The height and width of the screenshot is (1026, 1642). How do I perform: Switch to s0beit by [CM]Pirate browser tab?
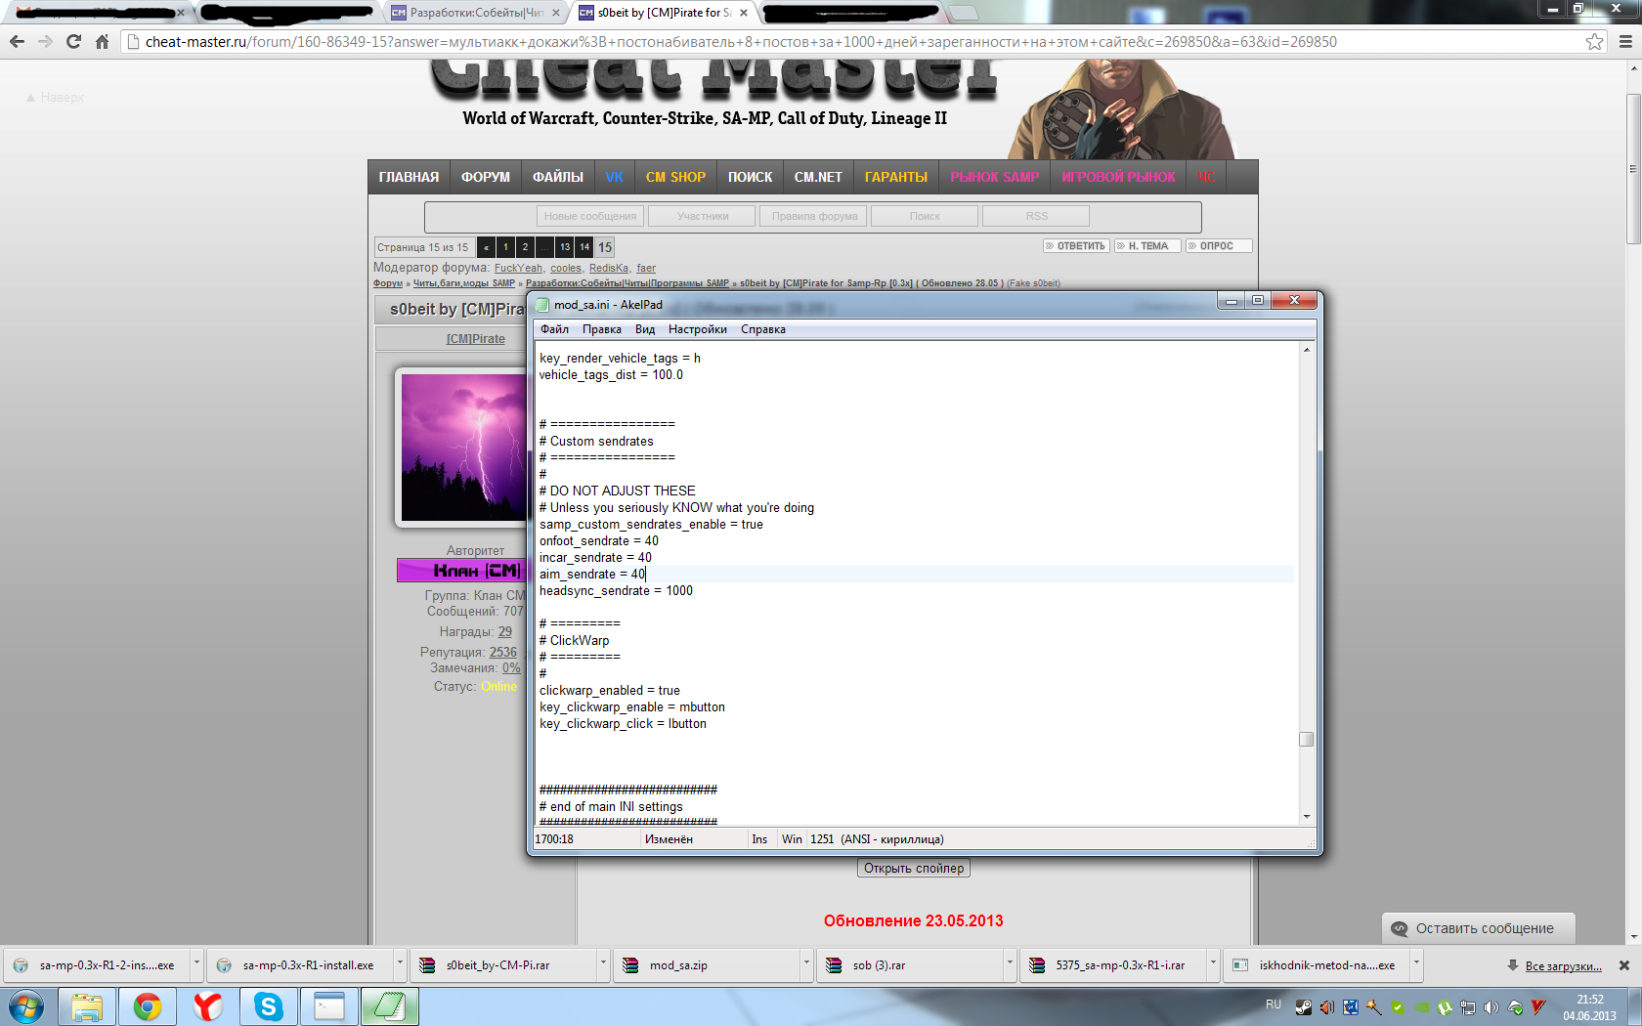point(665,13)
